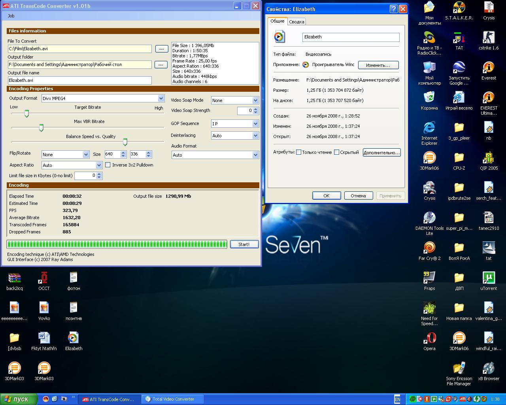Increase width Size 640 spinner

[x=123, y=153]
